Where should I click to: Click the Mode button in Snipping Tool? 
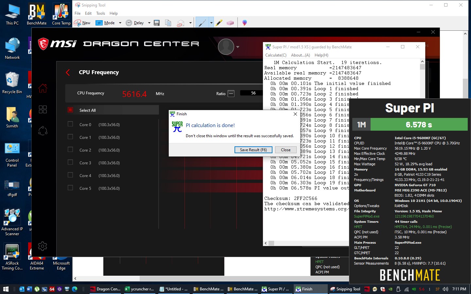pos(105,23)
